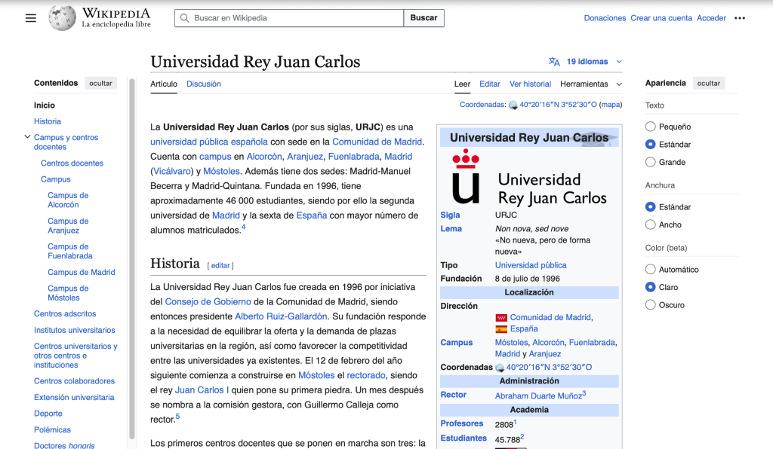
Task: Click the language translation icon
Action: (x=554, y=62)
